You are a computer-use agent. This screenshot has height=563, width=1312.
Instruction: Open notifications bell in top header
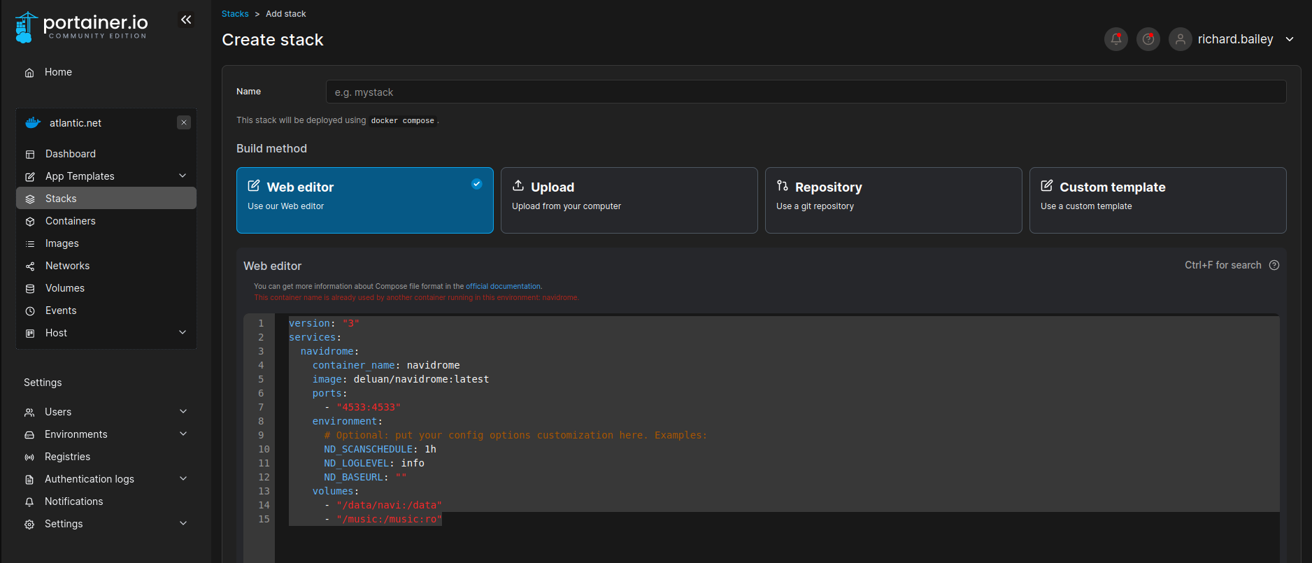(x=1116, y=39)
